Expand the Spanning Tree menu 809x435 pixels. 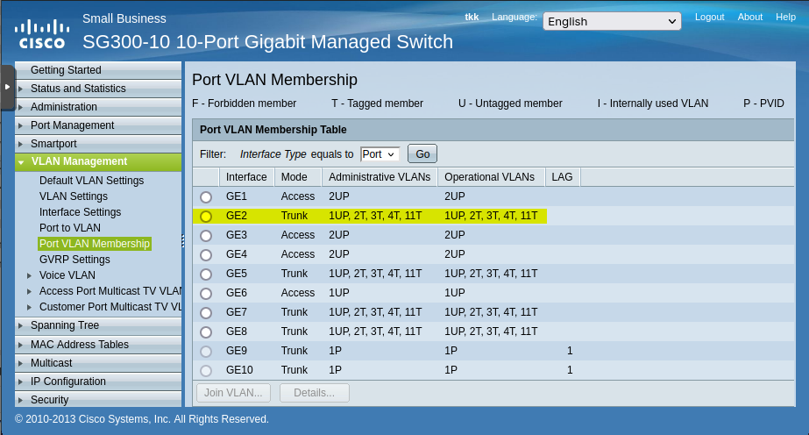(64, 325)
